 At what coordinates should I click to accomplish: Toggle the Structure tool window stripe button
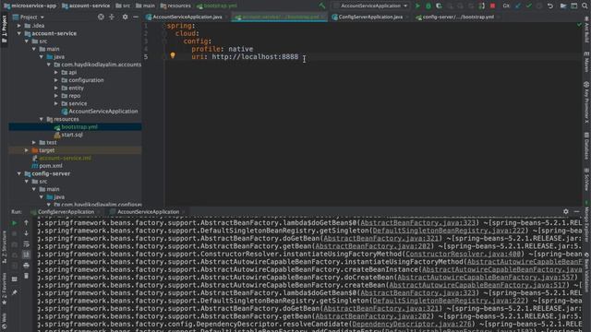click(4, 247)
